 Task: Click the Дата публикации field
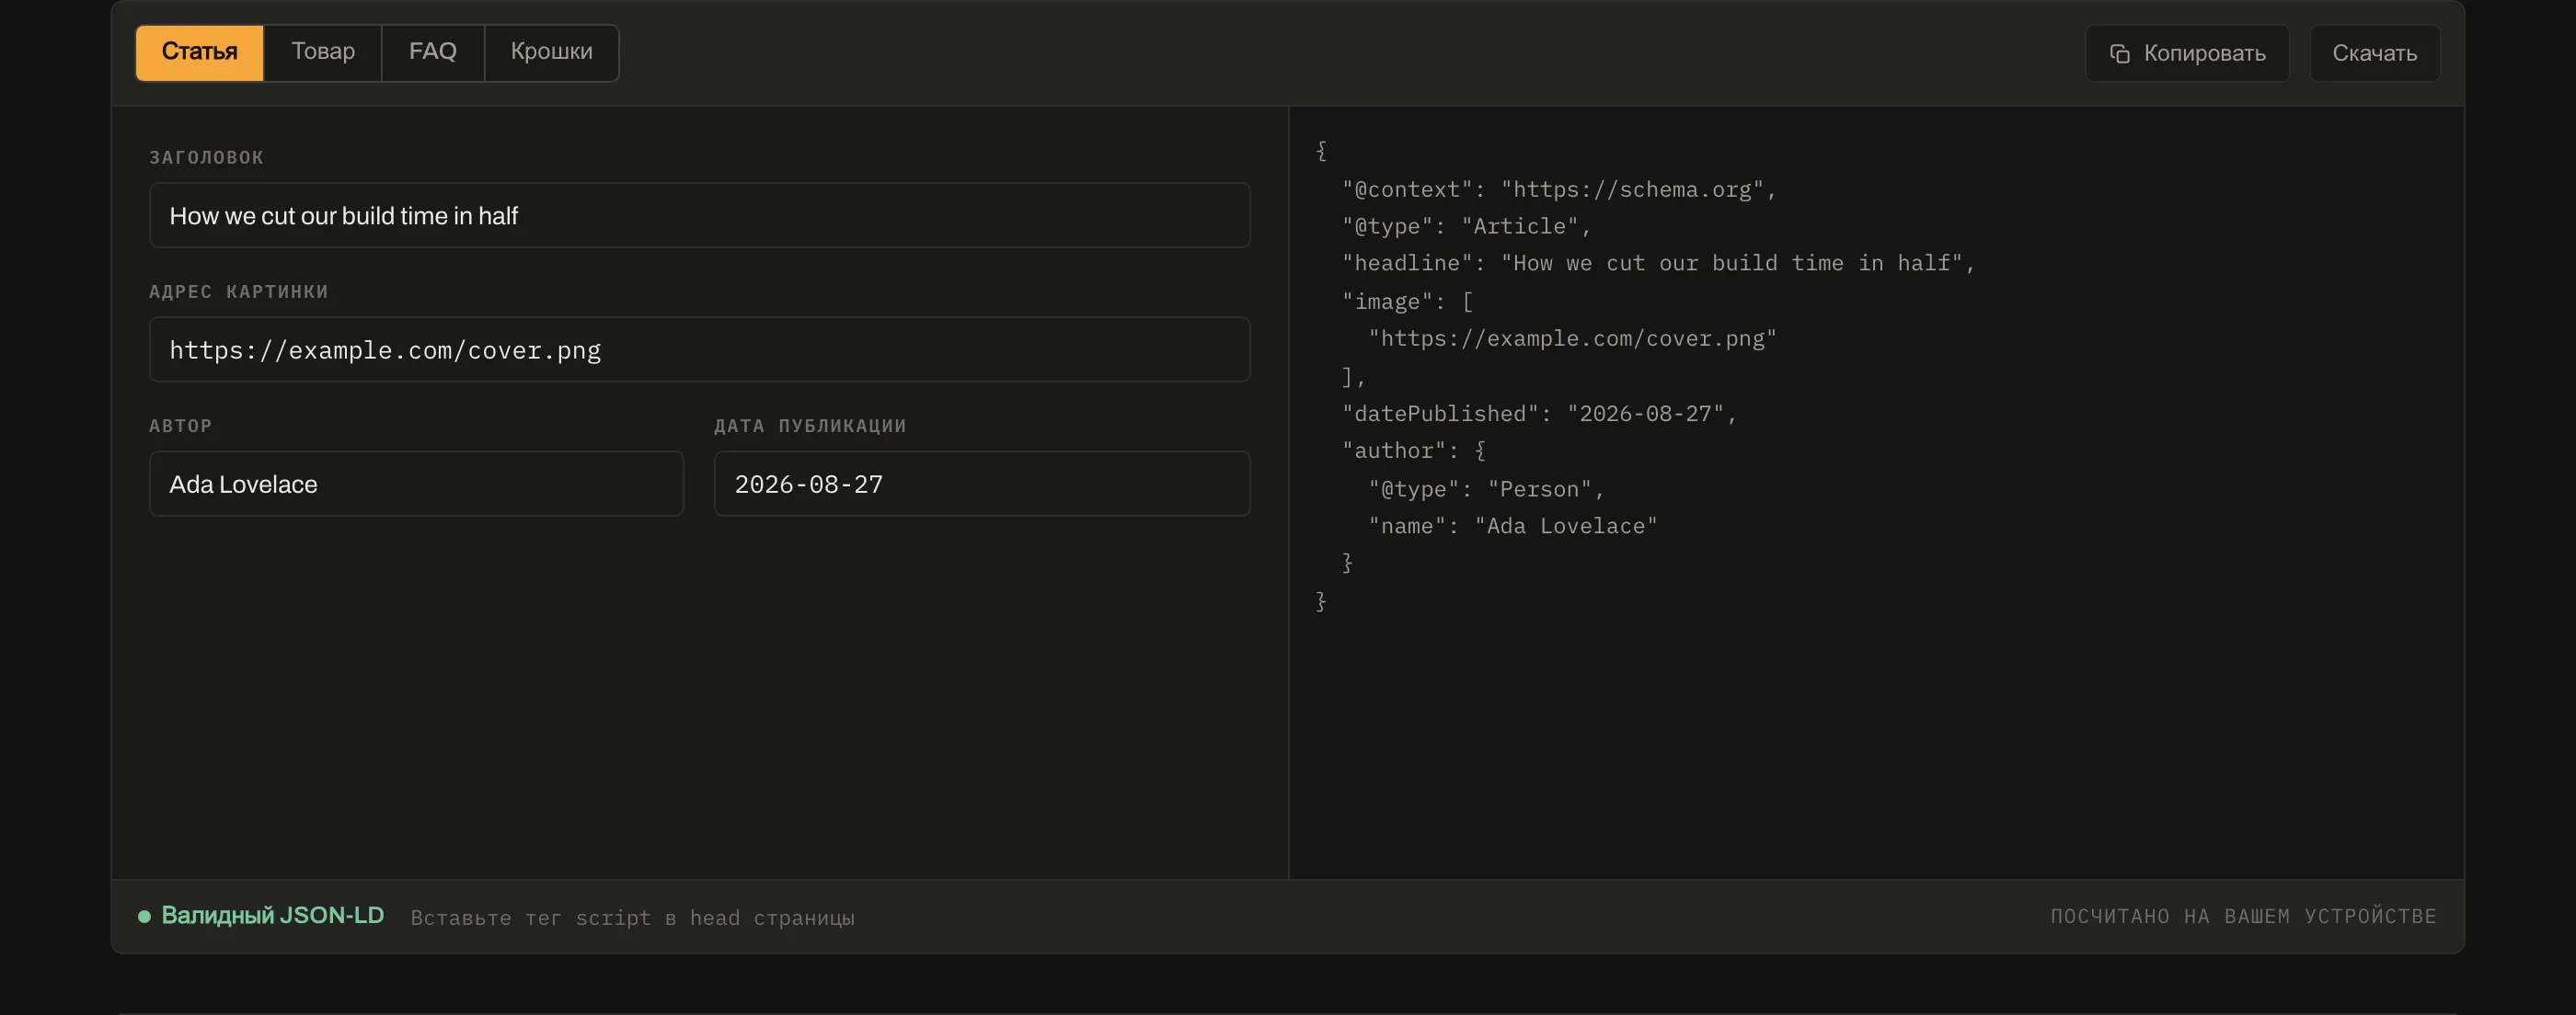point(982,484)
